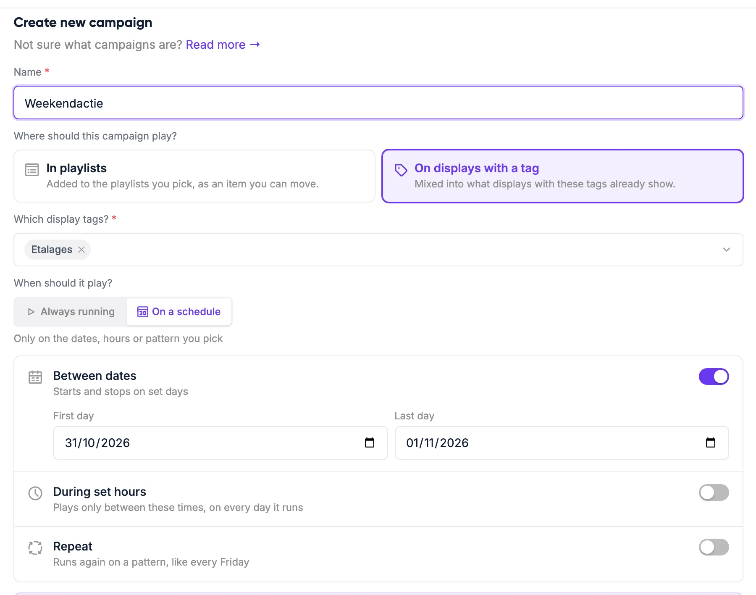Expand the display tags dropdown chevron
The height and width of the screenshot is (595, 756).
(x=727, y=250)
